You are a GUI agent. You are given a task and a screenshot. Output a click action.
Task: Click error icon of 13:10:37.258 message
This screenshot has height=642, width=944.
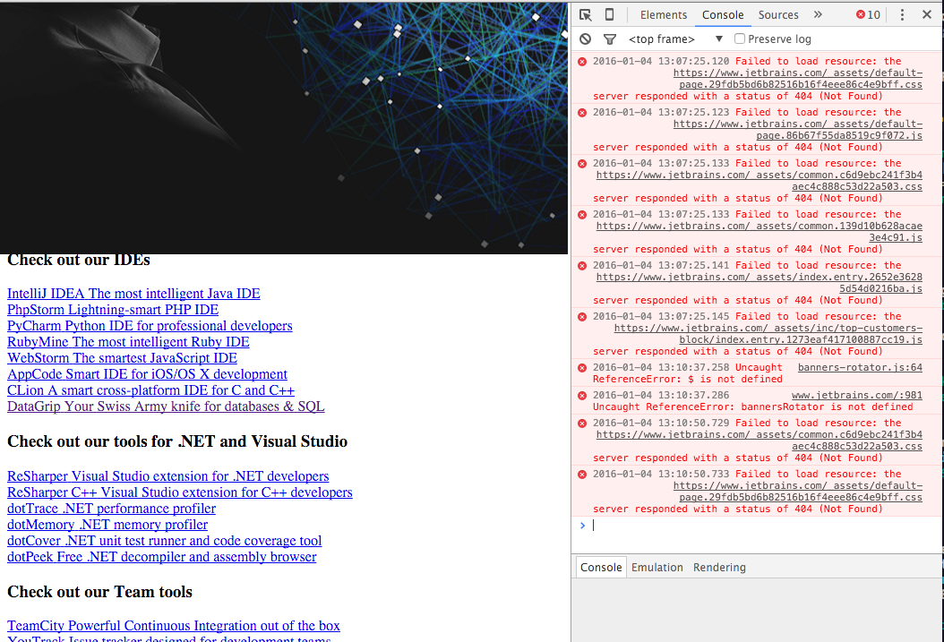click(582, 368)
